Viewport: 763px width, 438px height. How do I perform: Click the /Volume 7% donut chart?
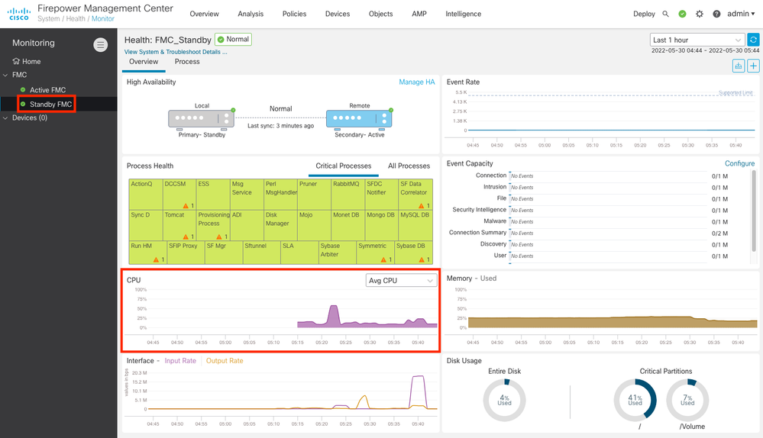click(x=687, y=400)
